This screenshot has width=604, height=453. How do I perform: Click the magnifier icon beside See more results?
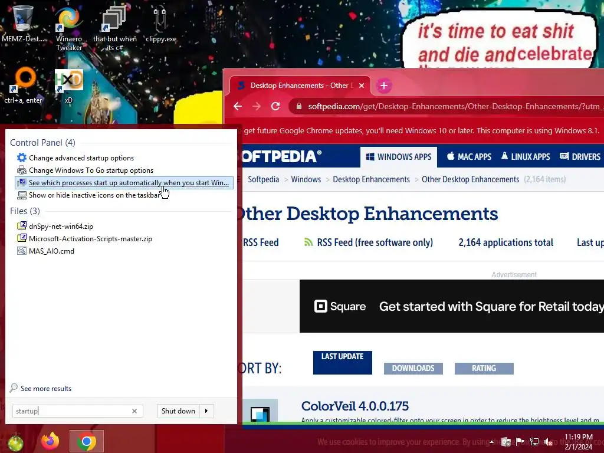click(14, 388)
